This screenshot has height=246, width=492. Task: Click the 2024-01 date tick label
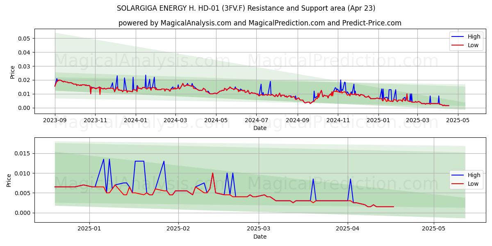point(135,121)
